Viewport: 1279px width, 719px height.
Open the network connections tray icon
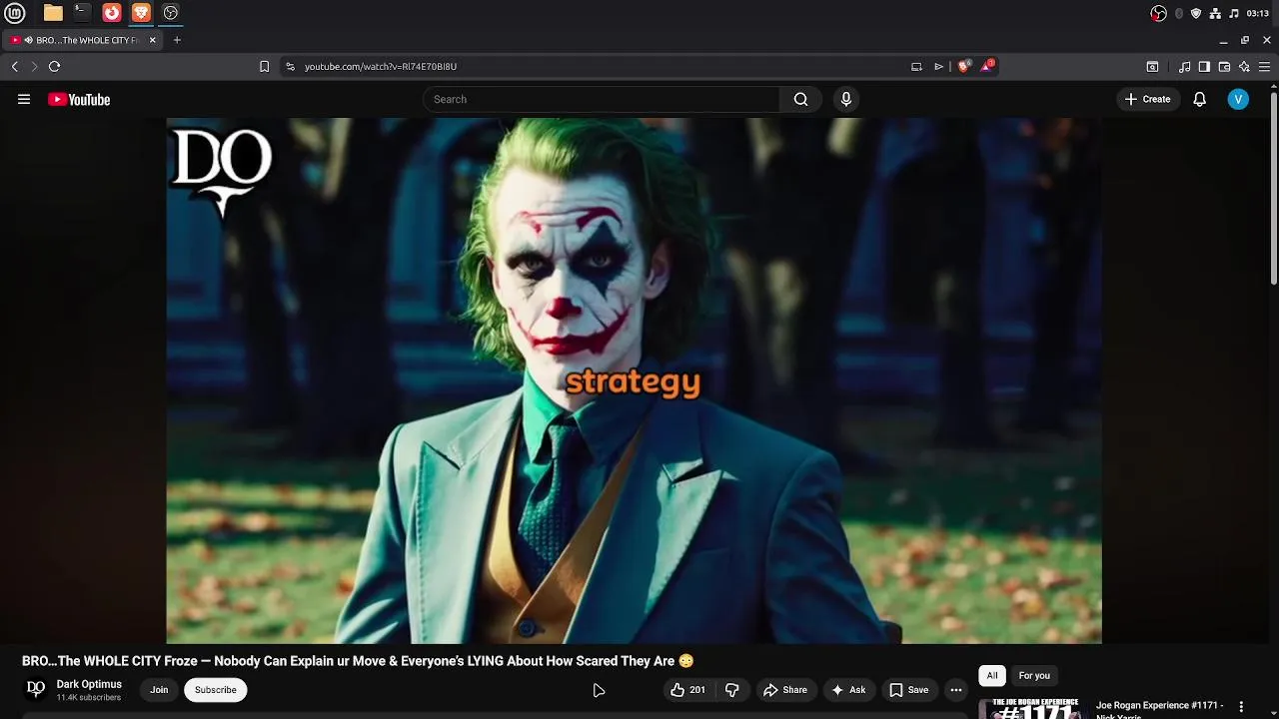(x=1215, y=13)
